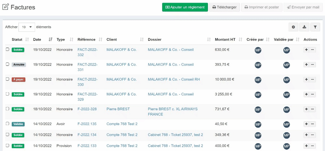Click the Télécharger button

[224, 7]
